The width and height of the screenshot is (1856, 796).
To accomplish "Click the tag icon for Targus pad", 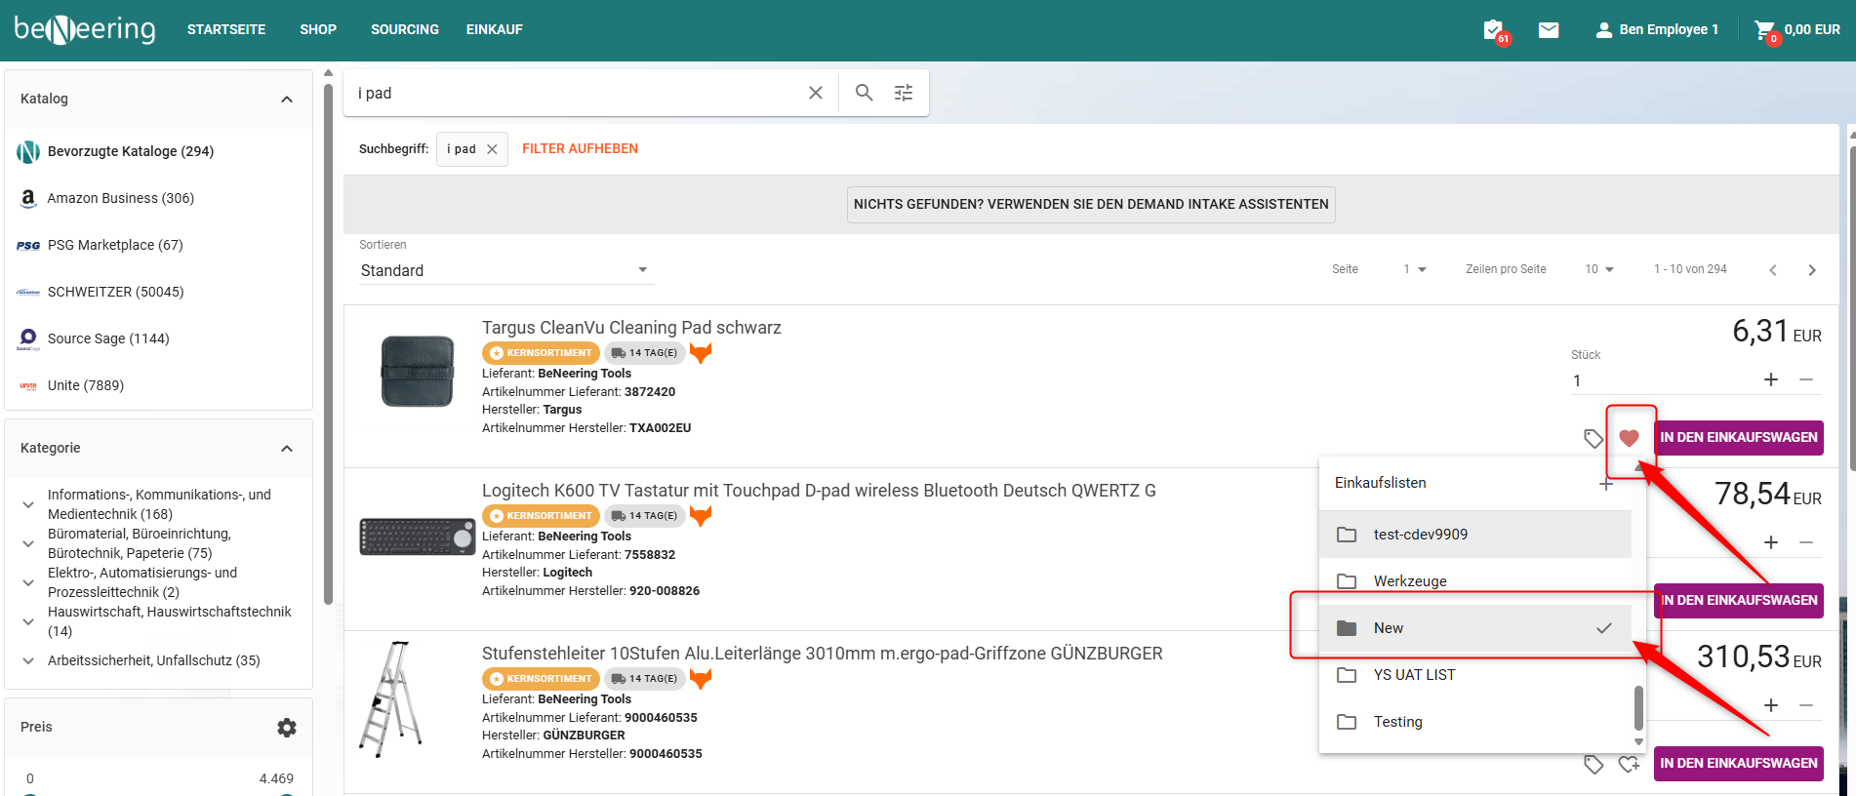I will tap(1594, 438).
